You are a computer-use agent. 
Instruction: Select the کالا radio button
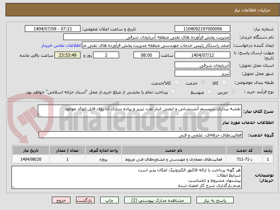224,82
